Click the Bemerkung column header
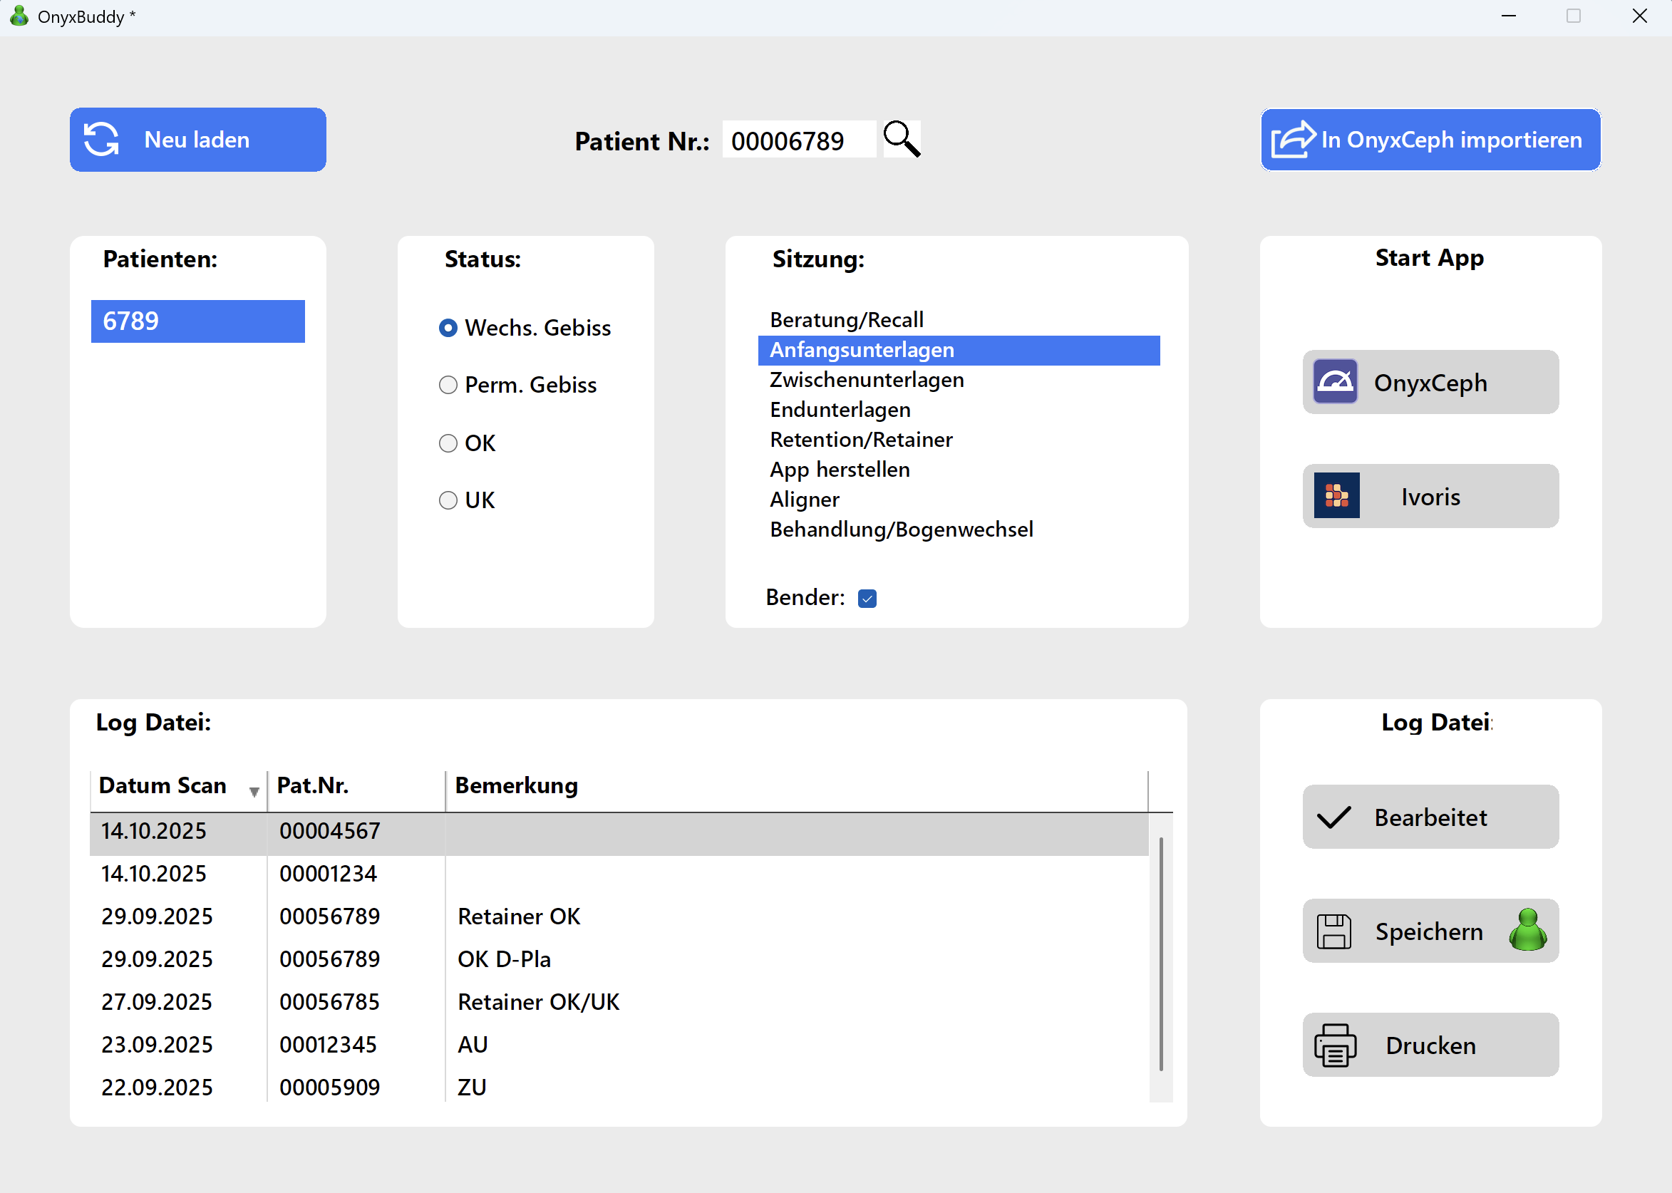 coord(517,785)
